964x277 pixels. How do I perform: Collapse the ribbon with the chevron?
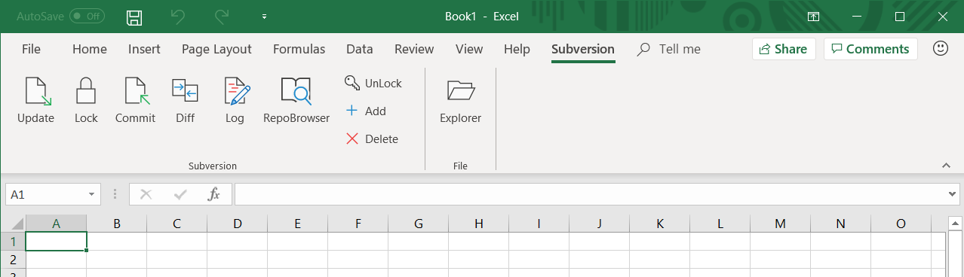947,165
